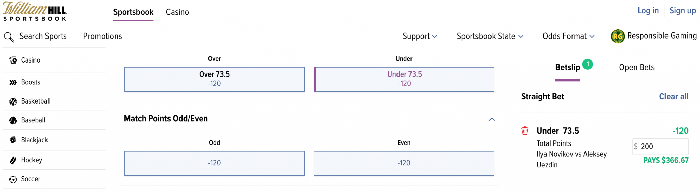Open Casino from the sidebar icon
Screen dimensions: 700x192
coord(13,60)
